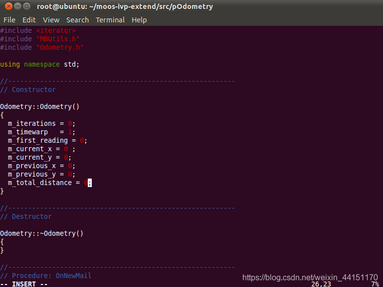Open the Search menu
This screenshot has width=383, height=287.
click(77, 20)
